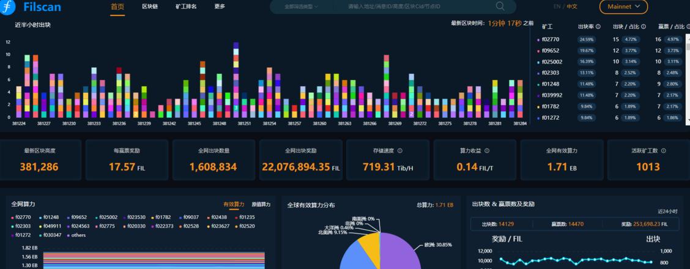Switch to the 原值算力 tab
The height and width of the screenshot is (269, 690).
(261, 204)
